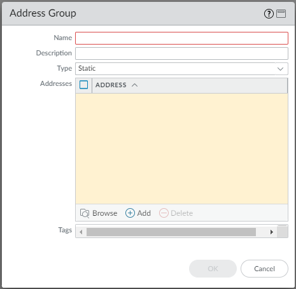Click the Browse text label

(x=105, y=213)
